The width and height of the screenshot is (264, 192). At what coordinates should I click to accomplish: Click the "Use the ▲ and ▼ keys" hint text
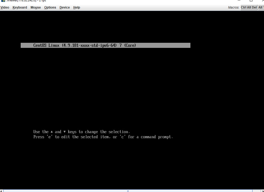82,132
